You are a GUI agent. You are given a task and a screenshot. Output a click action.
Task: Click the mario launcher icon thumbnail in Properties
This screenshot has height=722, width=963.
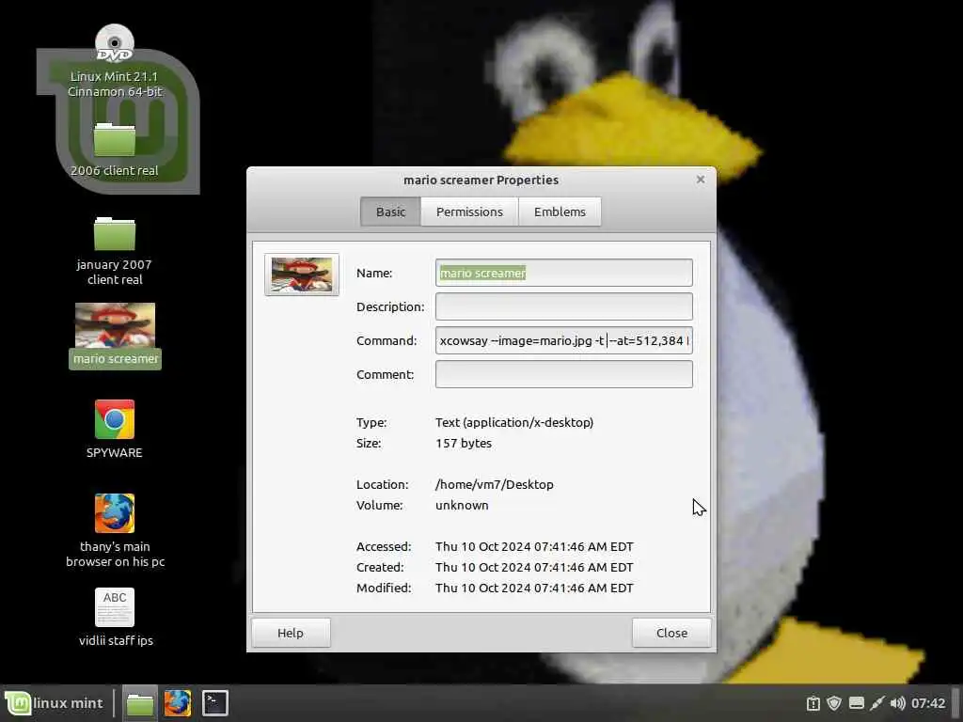302,275
